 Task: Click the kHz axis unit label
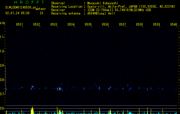click(x=3, y=23)
